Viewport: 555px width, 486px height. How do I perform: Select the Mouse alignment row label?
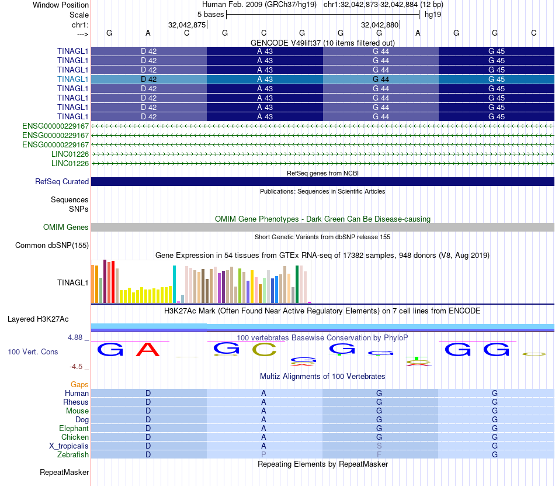click(x=77, y=411)
